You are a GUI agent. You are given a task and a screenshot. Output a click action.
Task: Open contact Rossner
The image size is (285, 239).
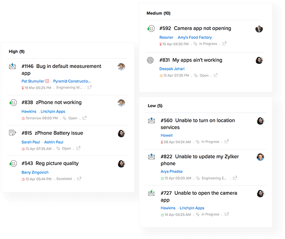pos(166,37)
